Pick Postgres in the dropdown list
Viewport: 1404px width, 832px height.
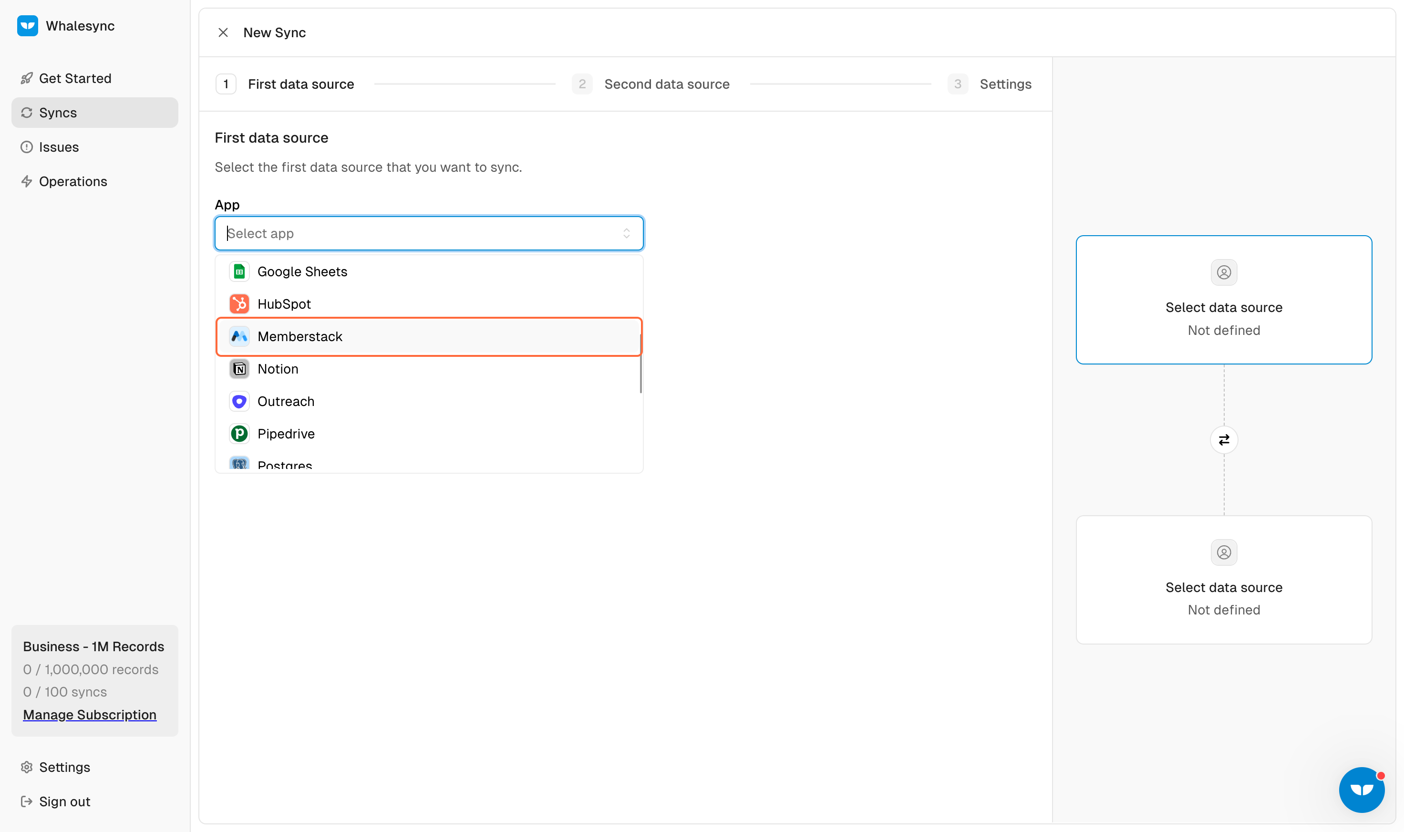285,465
